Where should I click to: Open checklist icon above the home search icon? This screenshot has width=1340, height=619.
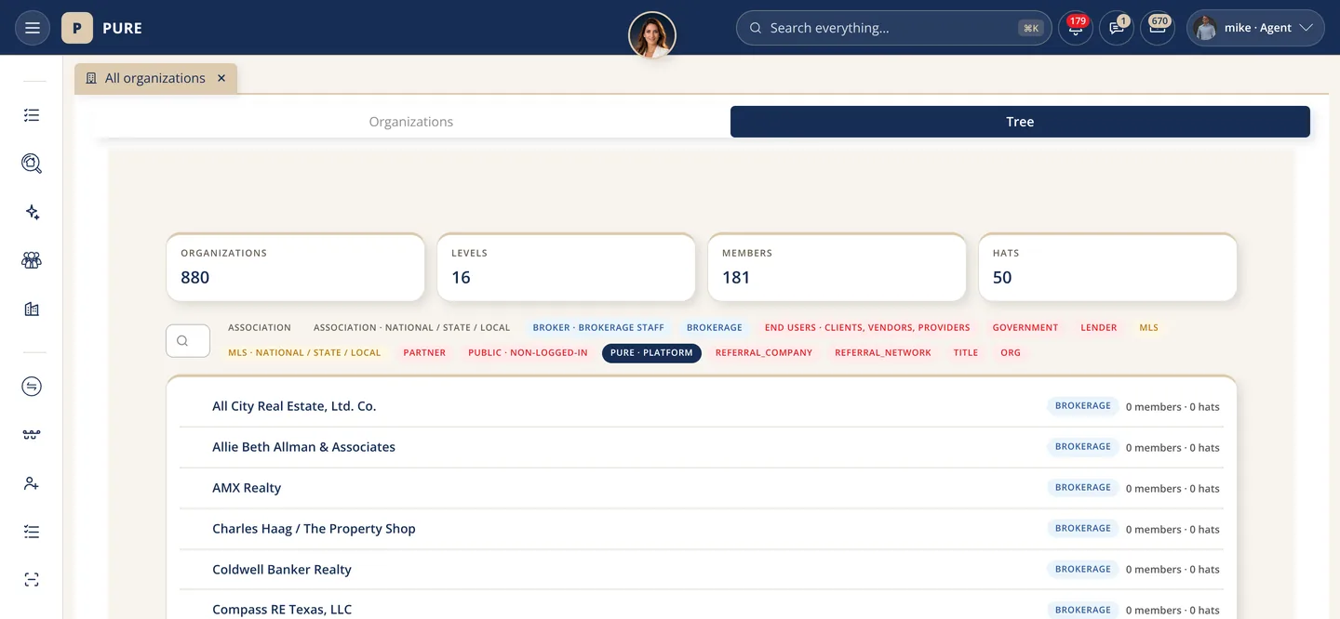(x=32, y=115)
